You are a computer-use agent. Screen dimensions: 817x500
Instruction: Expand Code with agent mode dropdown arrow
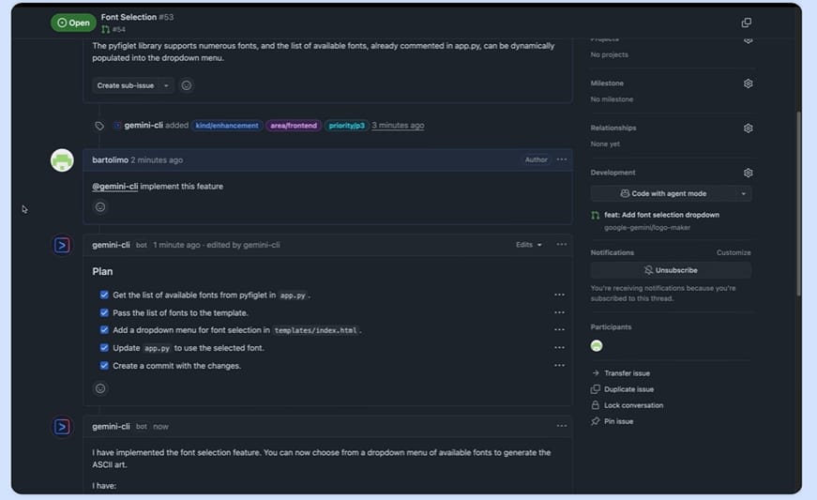click(744, 194)
